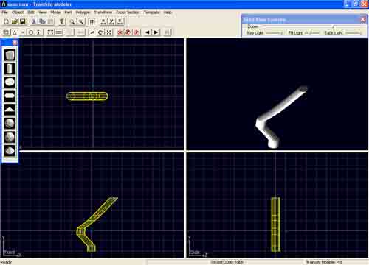The height and width of the screenshot is (265, 369).
Task: Add a capsule primitive from the palette
Action: [x=10, y=96]
